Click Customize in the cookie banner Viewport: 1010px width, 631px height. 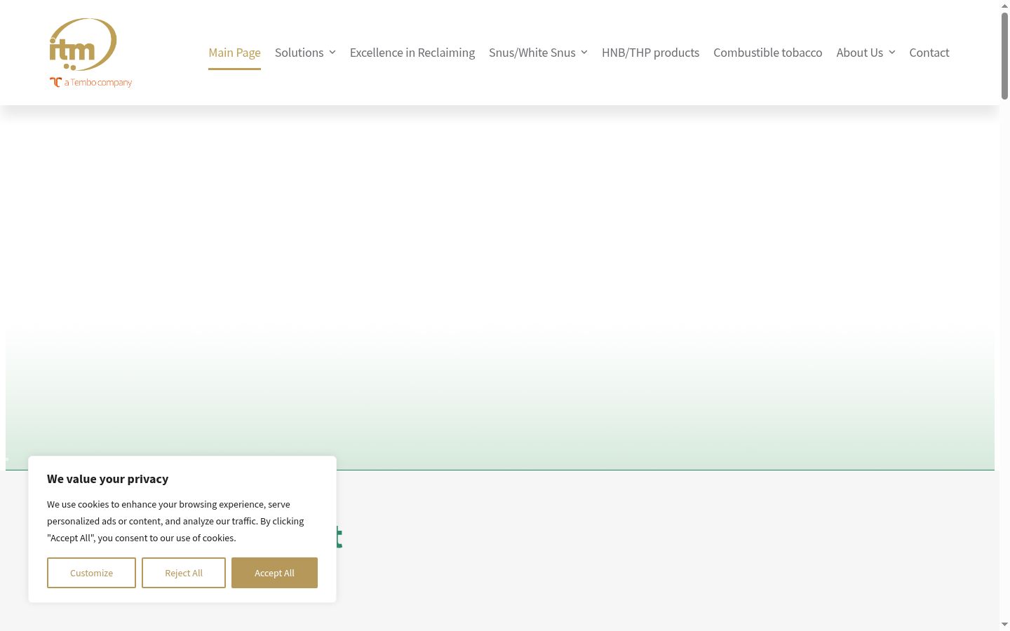coord(91,573)
